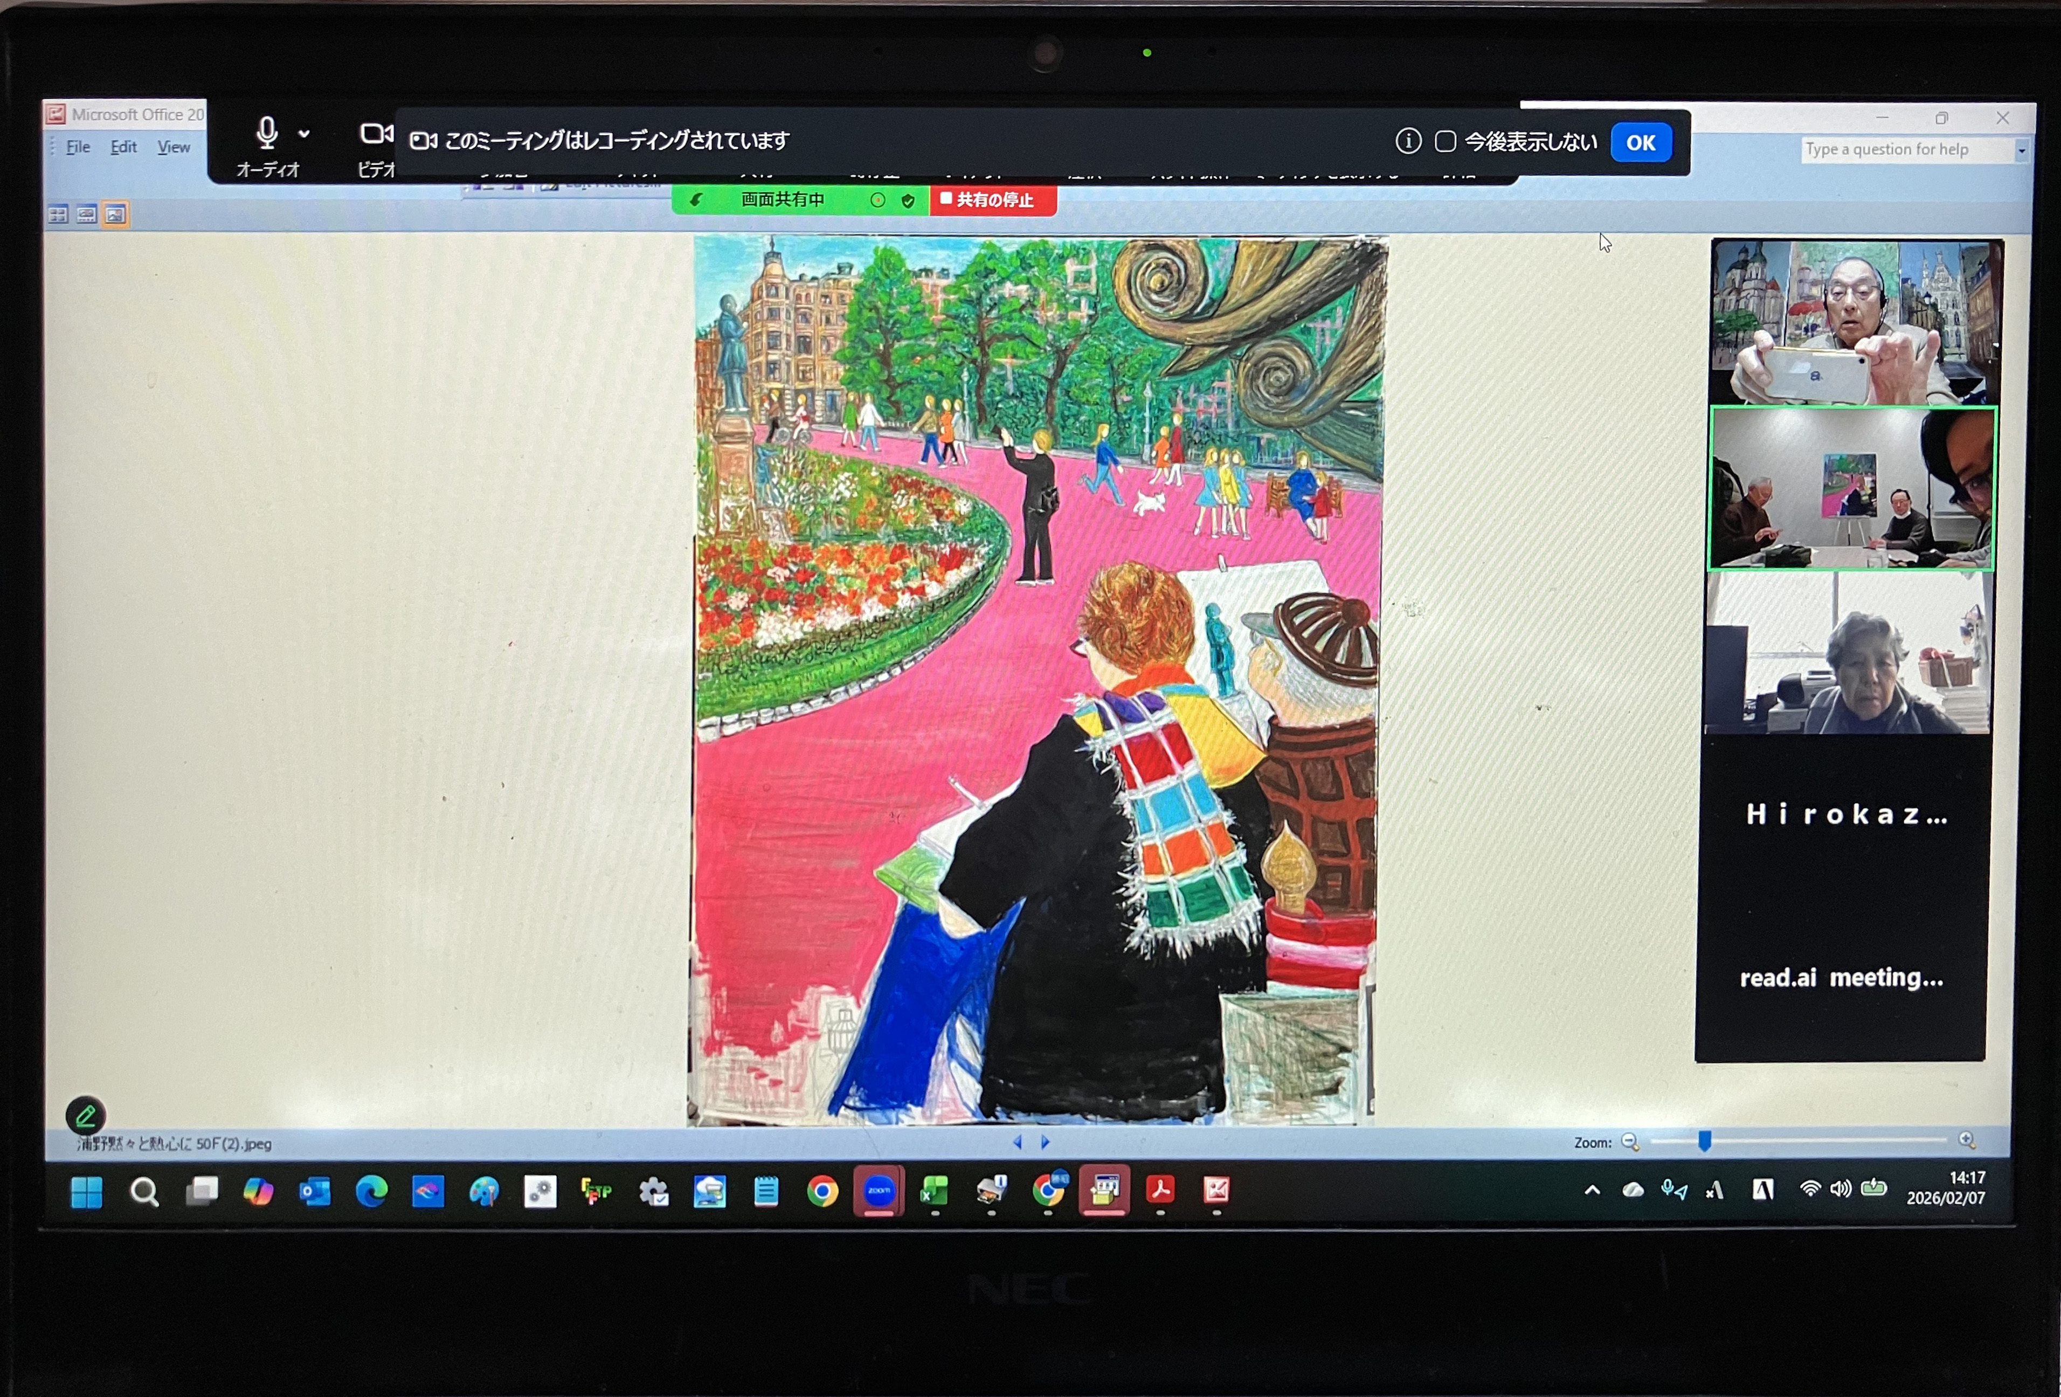Open the View menu
The height and width of the screenshot is (1397, 2061).
[173, 147]
